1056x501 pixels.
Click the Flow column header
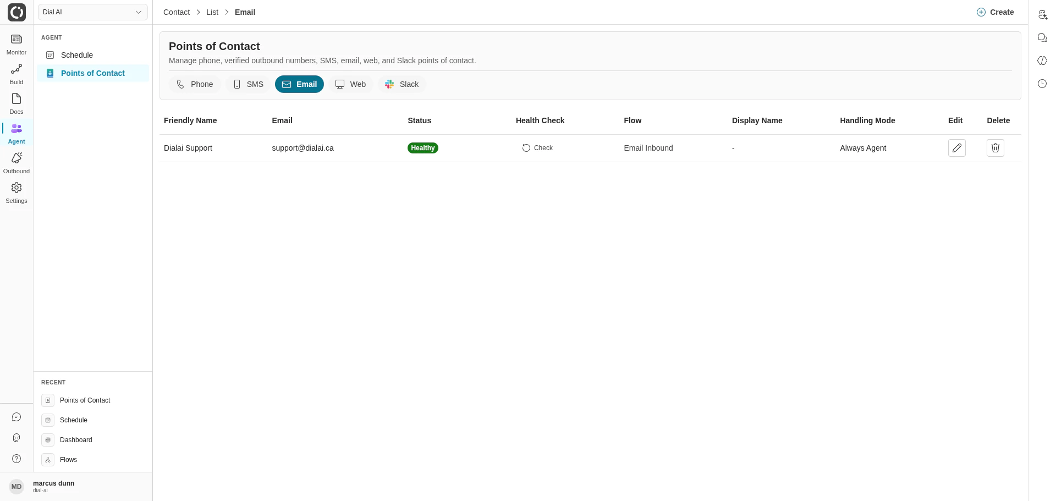(632, 120)
